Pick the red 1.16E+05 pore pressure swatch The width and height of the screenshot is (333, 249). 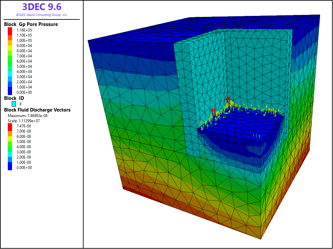tap(10, 30)
